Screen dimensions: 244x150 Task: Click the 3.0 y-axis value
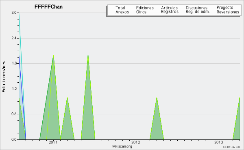pos(14,13)
